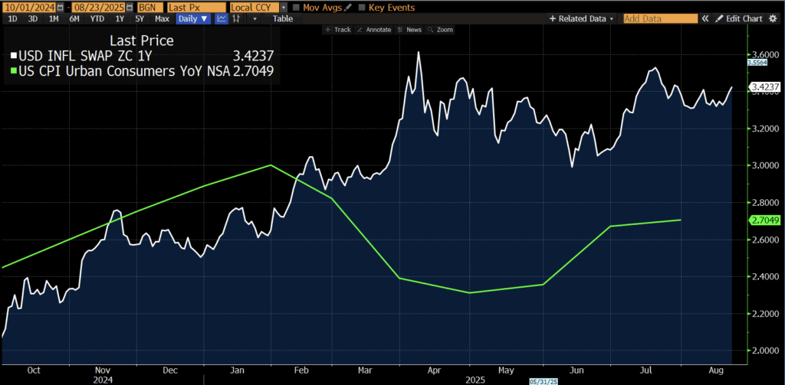Select the 5Y time range

coord(139,18)
